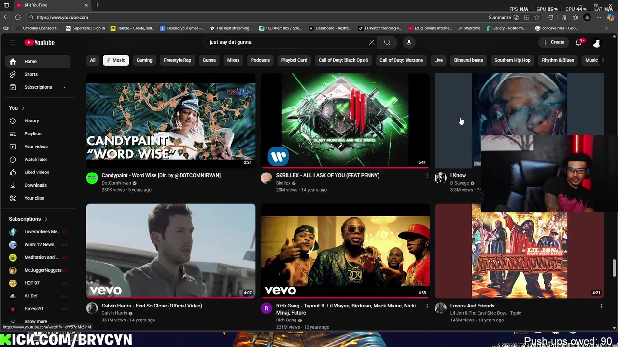Open the notifications bell
The image size is (618, 347).
[578, 42]
